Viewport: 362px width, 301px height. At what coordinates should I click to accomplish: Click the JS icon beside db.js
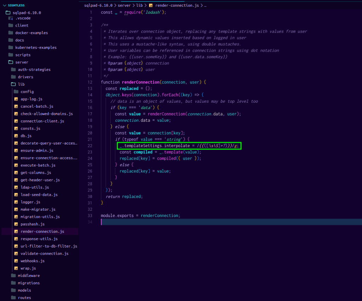tap(16, 136)
